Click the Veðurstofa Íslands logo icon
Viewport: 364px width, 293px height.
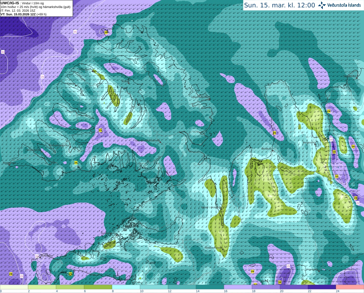point(322,5)
